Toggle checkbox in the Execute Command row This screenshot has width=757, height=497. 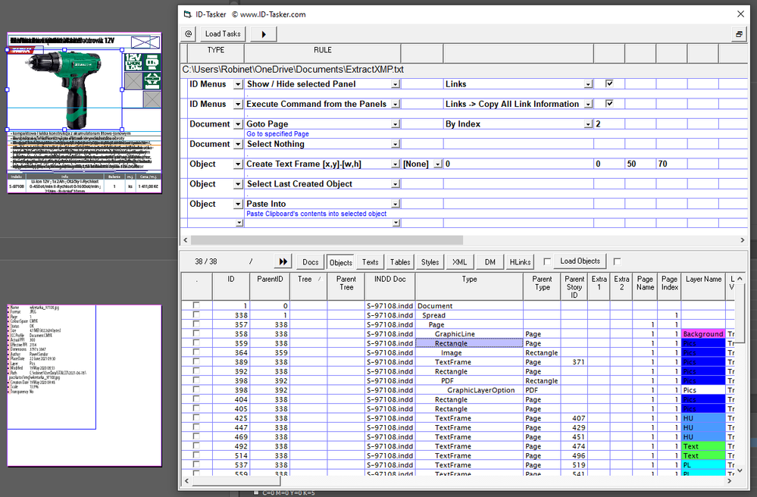(x=609, y=104)
